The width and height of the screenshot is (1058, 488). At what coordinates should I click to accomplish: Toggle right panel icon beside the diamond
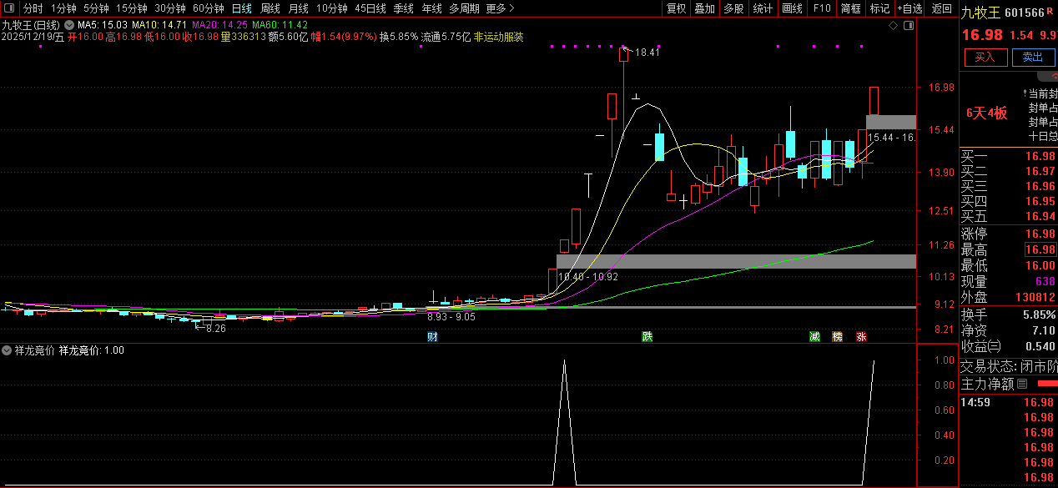(x=909, y=26)
